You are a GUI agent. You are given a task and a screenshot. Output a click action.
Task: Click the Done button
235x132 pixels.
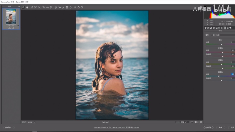tap(232, 127)
